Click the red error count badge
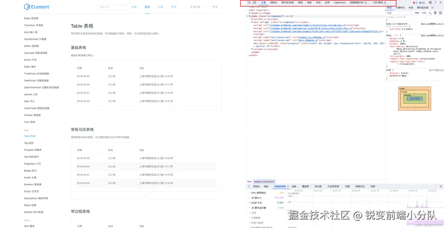Viewport: 444px width, 228px height. pyautogui.click(x=415, y=2)
